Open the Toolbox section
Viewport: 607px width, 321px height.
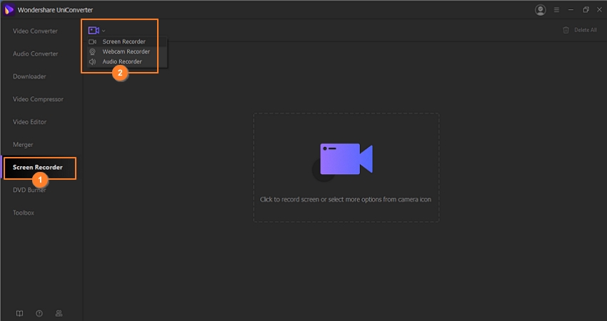24,213
